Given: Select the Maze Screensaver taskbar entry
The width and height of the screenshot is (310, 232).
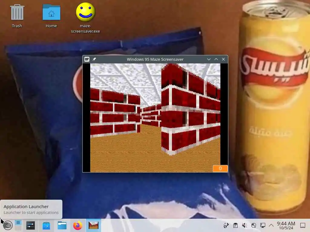Looking at the screenshot, I should click(94, 225).
